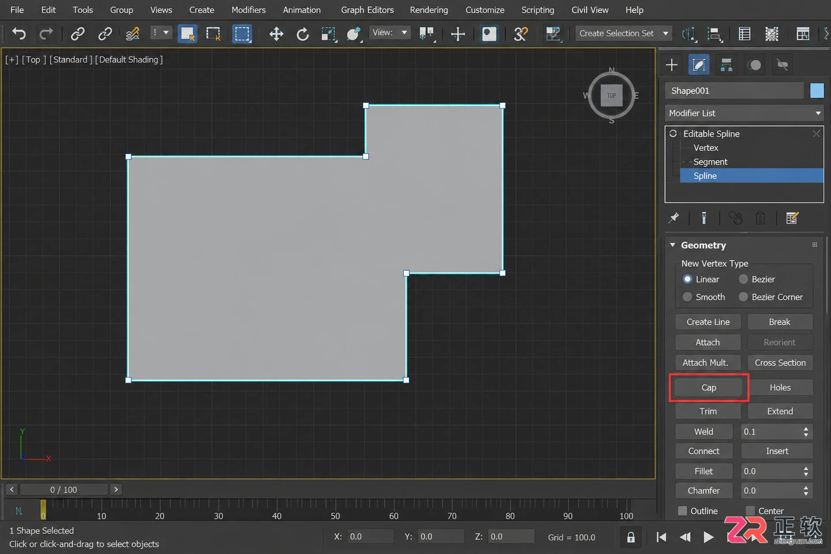Open the Rendering menu
This screenshot has height=554, width=831.
[429, 10]
